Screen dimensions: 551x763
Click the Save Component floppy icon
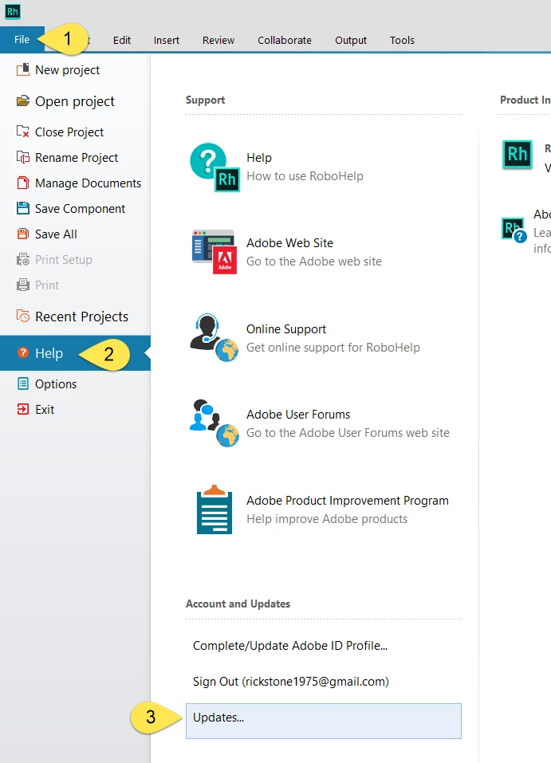[23, 208]
